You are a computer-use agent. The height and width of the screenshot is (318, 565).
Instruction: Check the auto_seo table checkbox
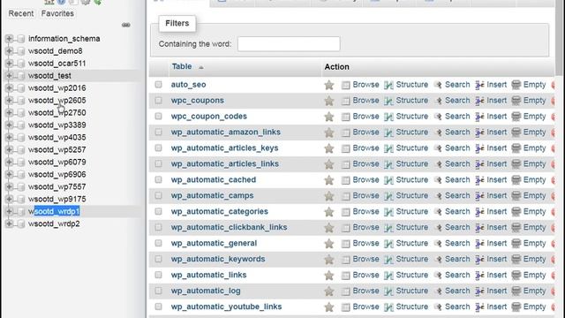point(158,85)
